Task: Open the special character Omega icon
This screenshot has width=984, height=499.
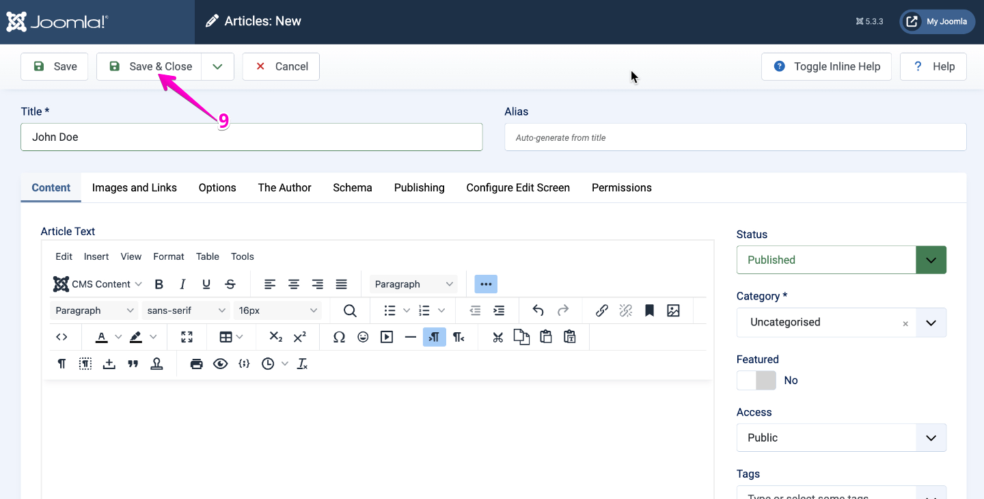Action: pos(339,337)
